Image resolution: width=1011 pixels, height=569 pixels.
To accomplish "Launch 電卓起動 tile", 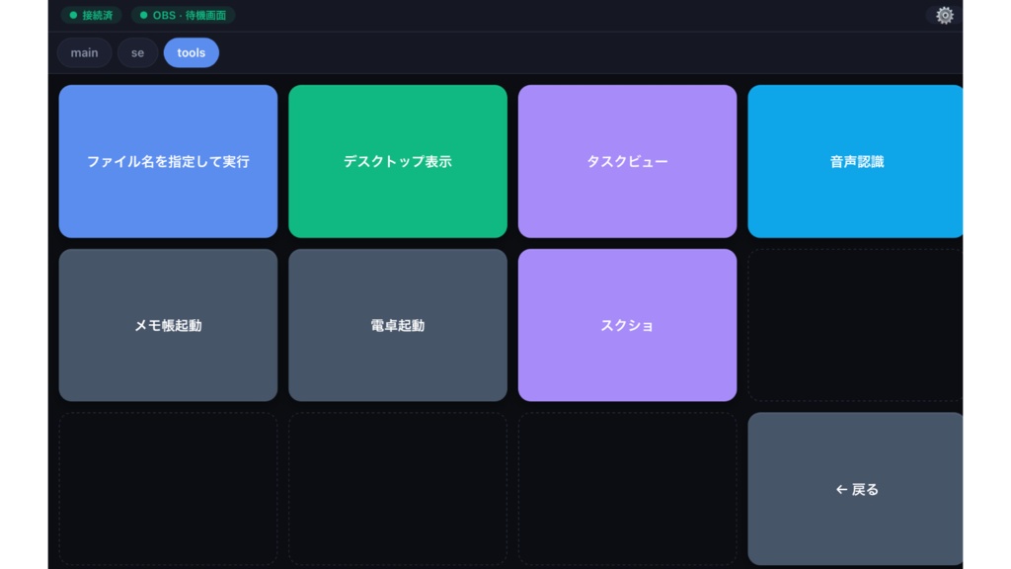I will point(398,325).
